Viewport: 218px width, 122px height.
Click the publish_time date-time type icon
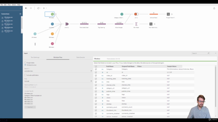(x=103, y=91)
